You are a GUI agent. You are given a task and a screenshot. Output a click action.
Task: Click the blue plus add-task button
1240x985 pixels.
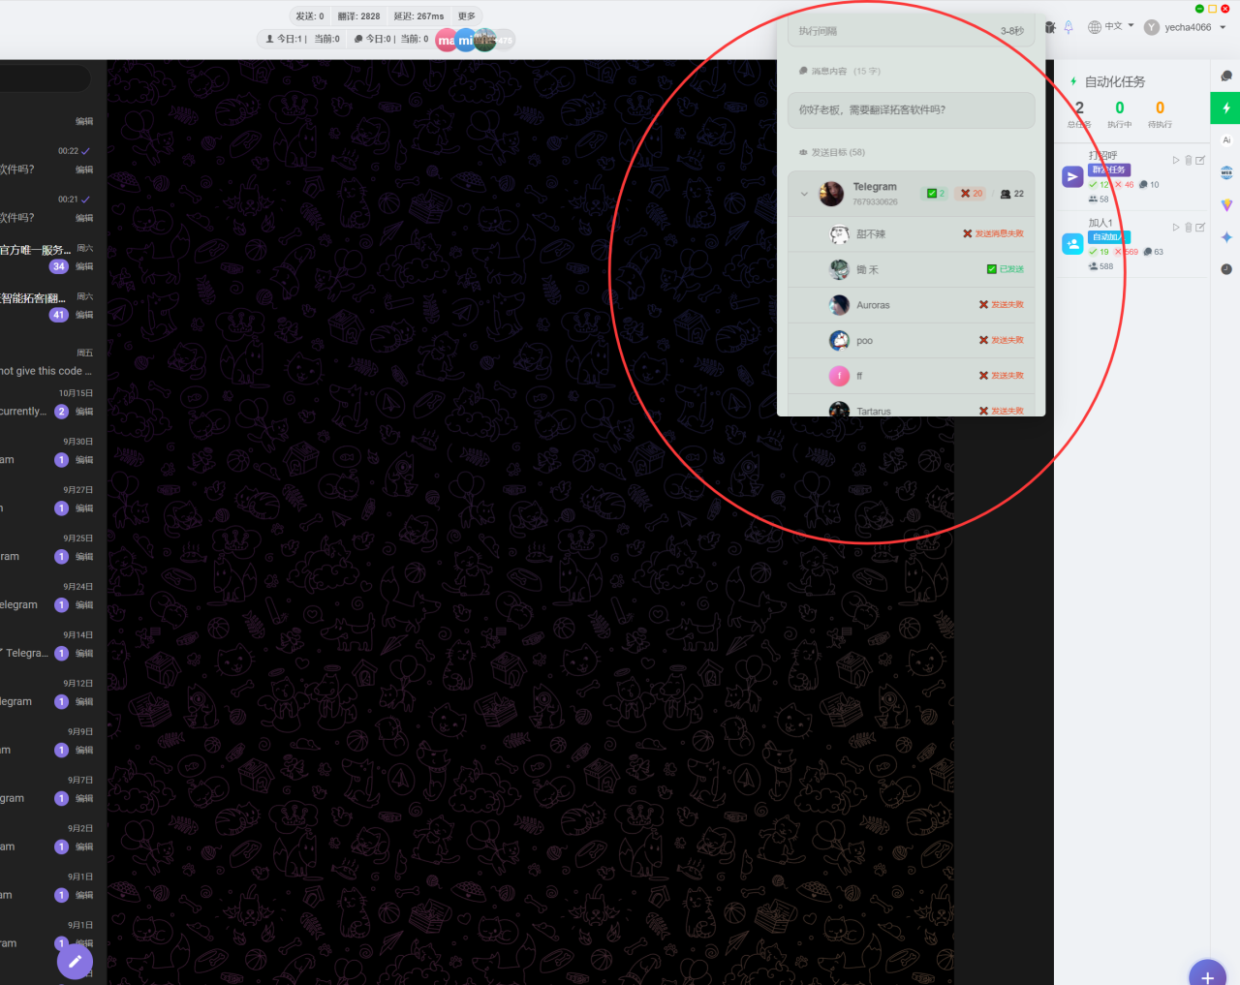coord(1207,975)
